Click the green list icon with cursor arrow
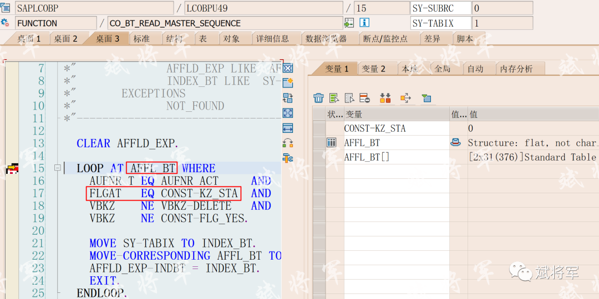Screen dimensions: 599x299 pyautogui.click(x=334, y=98)
